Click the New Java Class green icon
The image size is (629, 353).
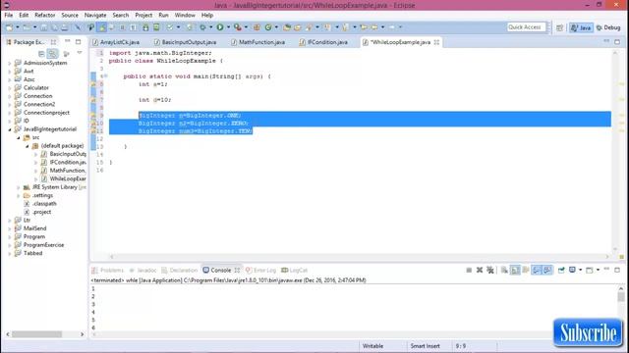[x=268, y=27]
